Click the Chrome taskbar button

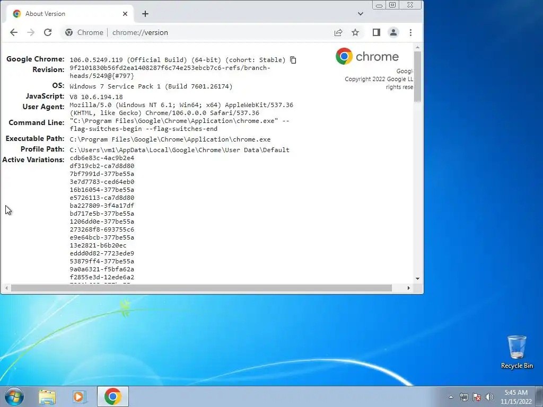(113, 396)
